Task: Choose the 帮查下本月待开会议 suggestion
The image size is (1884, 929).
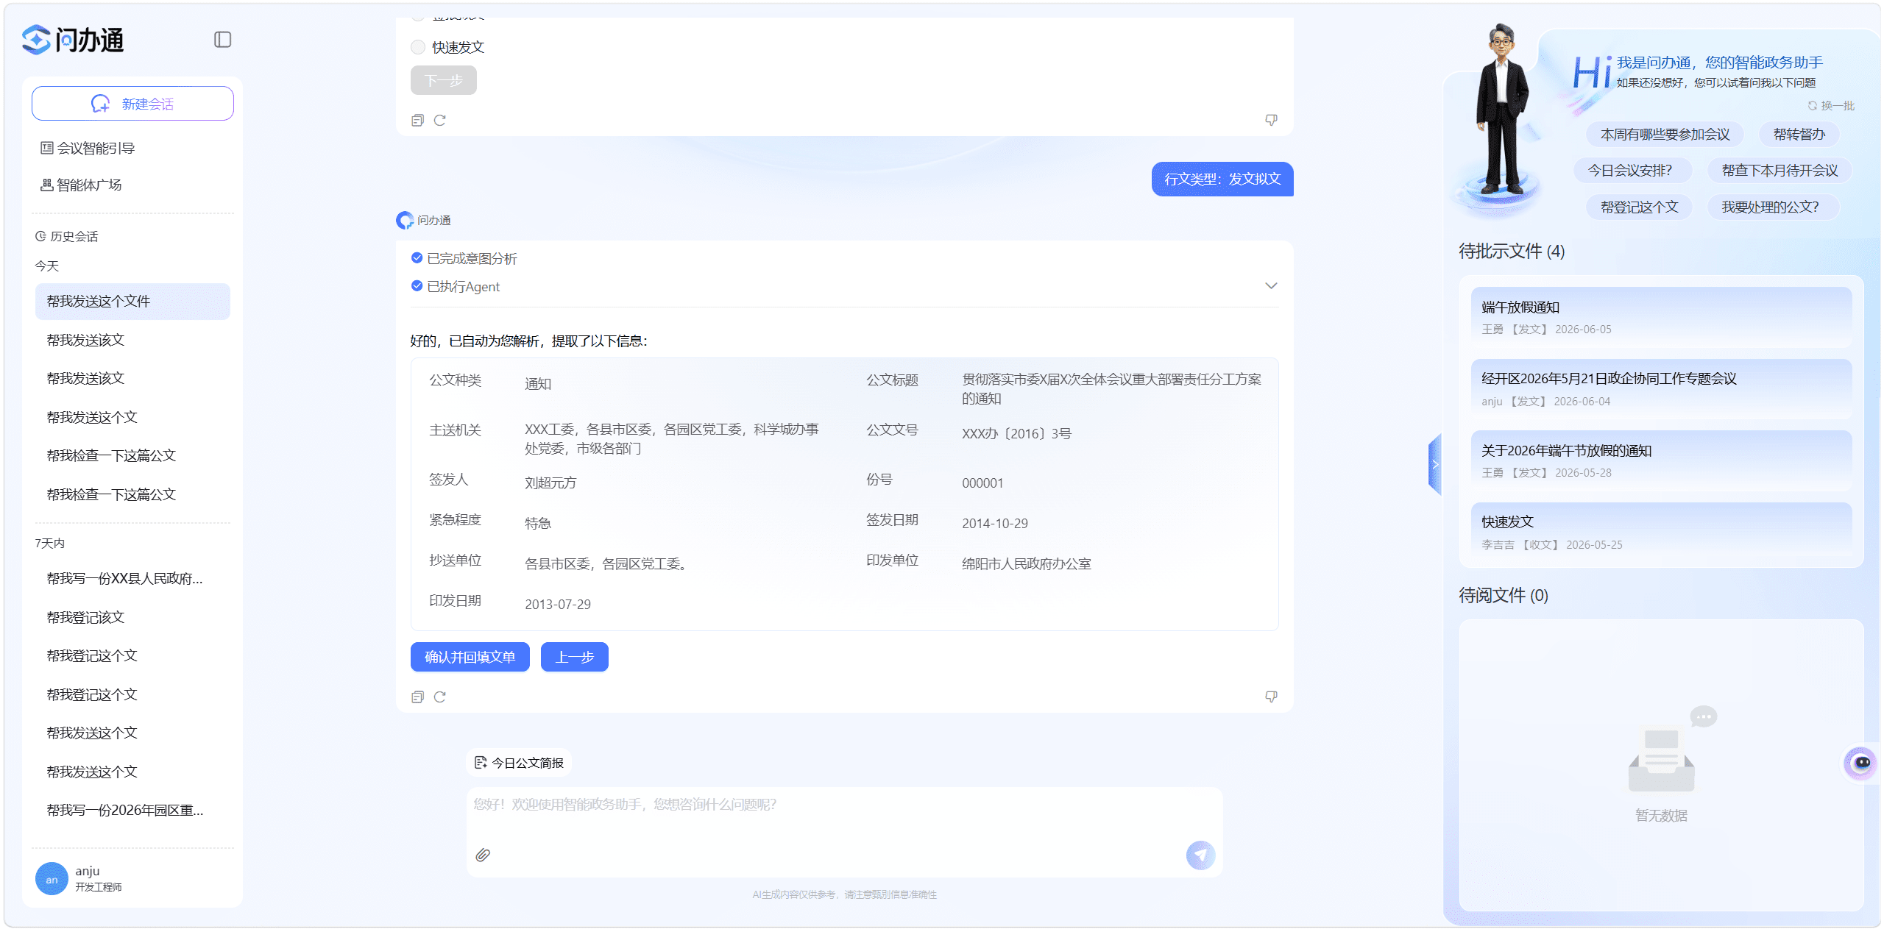Action: pyautogui.click(x=1780, y=171)
